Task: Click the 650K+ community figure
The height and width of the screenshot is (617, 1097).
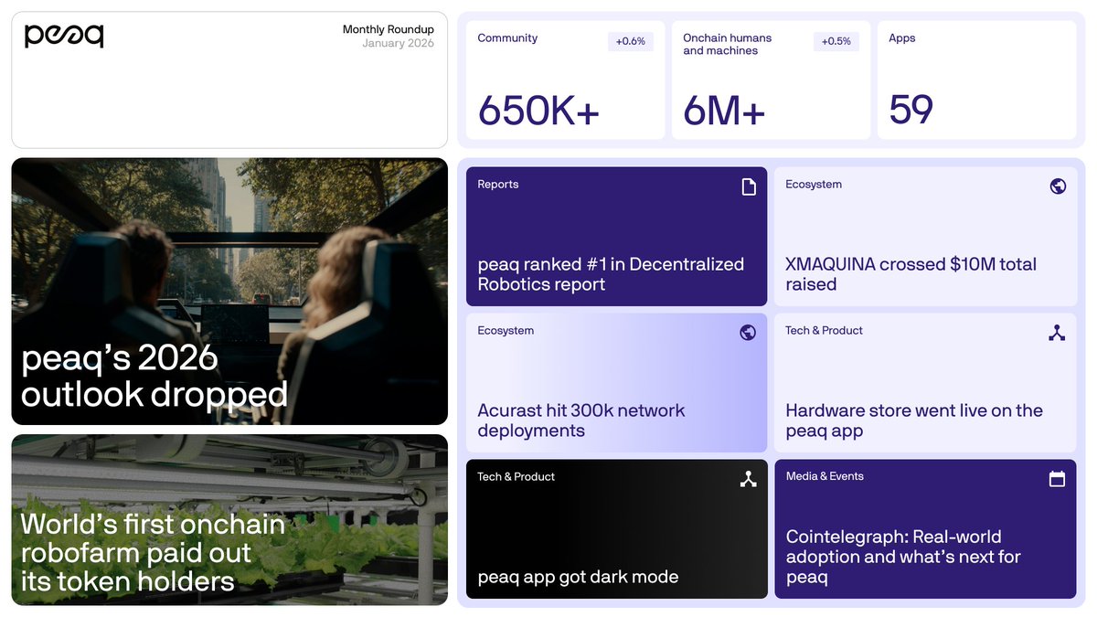Action: click(x=538, y=111)
